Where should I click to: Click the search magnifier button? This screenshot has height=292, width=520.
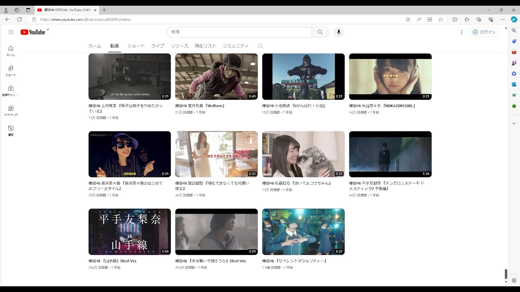pos(320,32)
